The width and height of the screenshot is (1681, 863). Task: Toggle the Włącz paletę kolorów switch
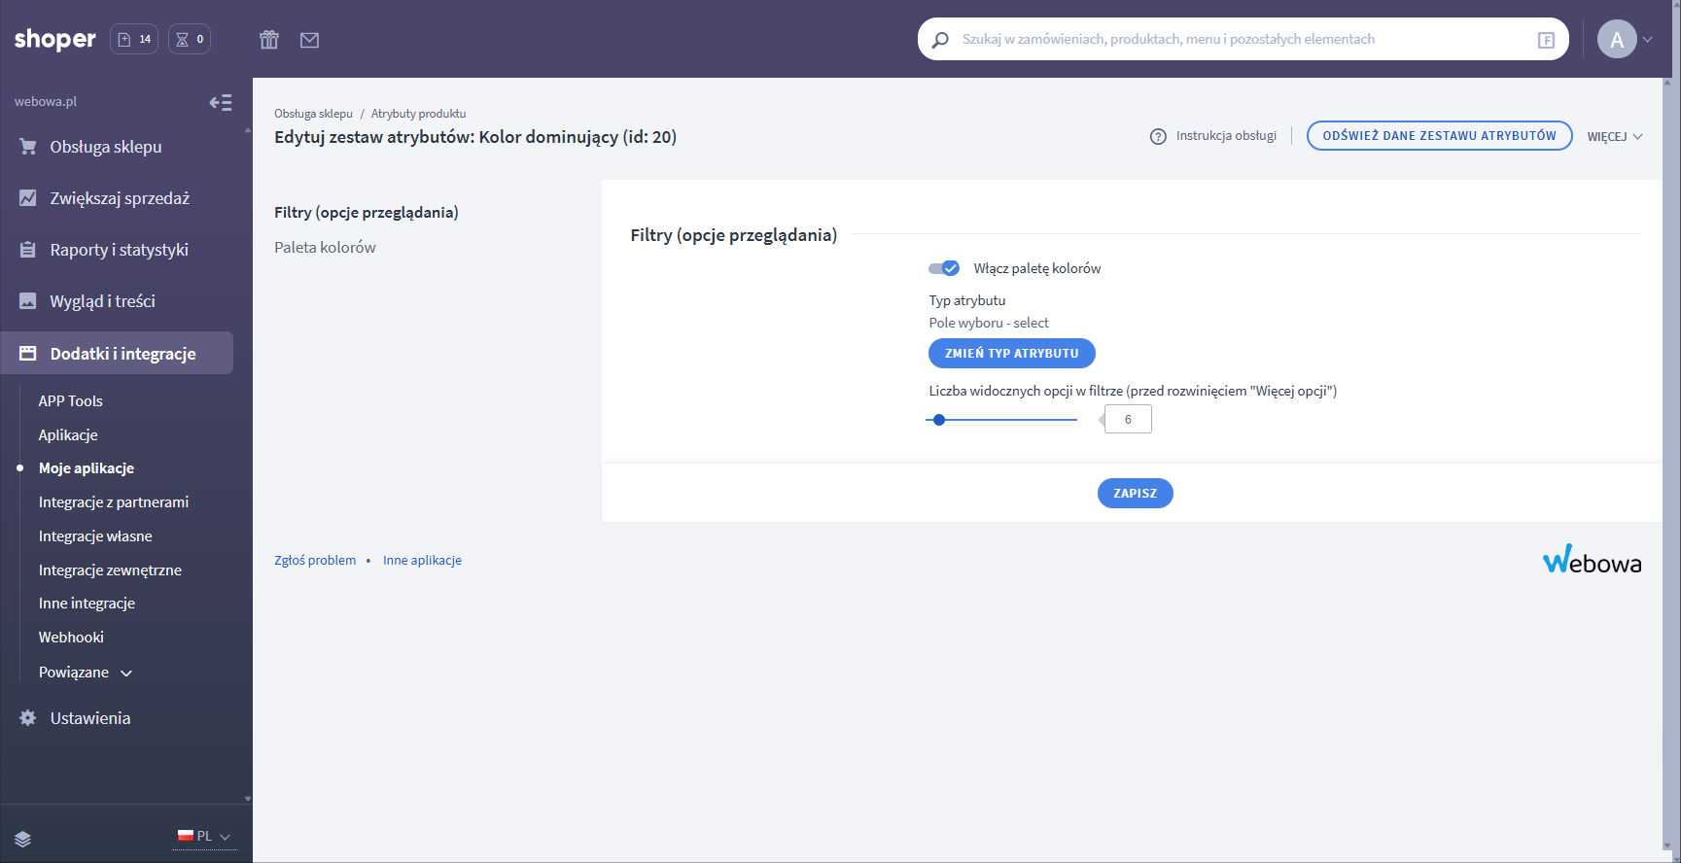[x=944, y=268]
